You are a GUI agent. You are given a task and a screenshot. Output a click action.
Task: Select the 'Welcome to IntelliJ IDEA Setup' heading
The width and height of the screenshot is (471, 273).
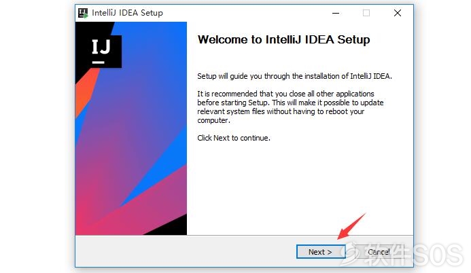[x=284, y=39]
